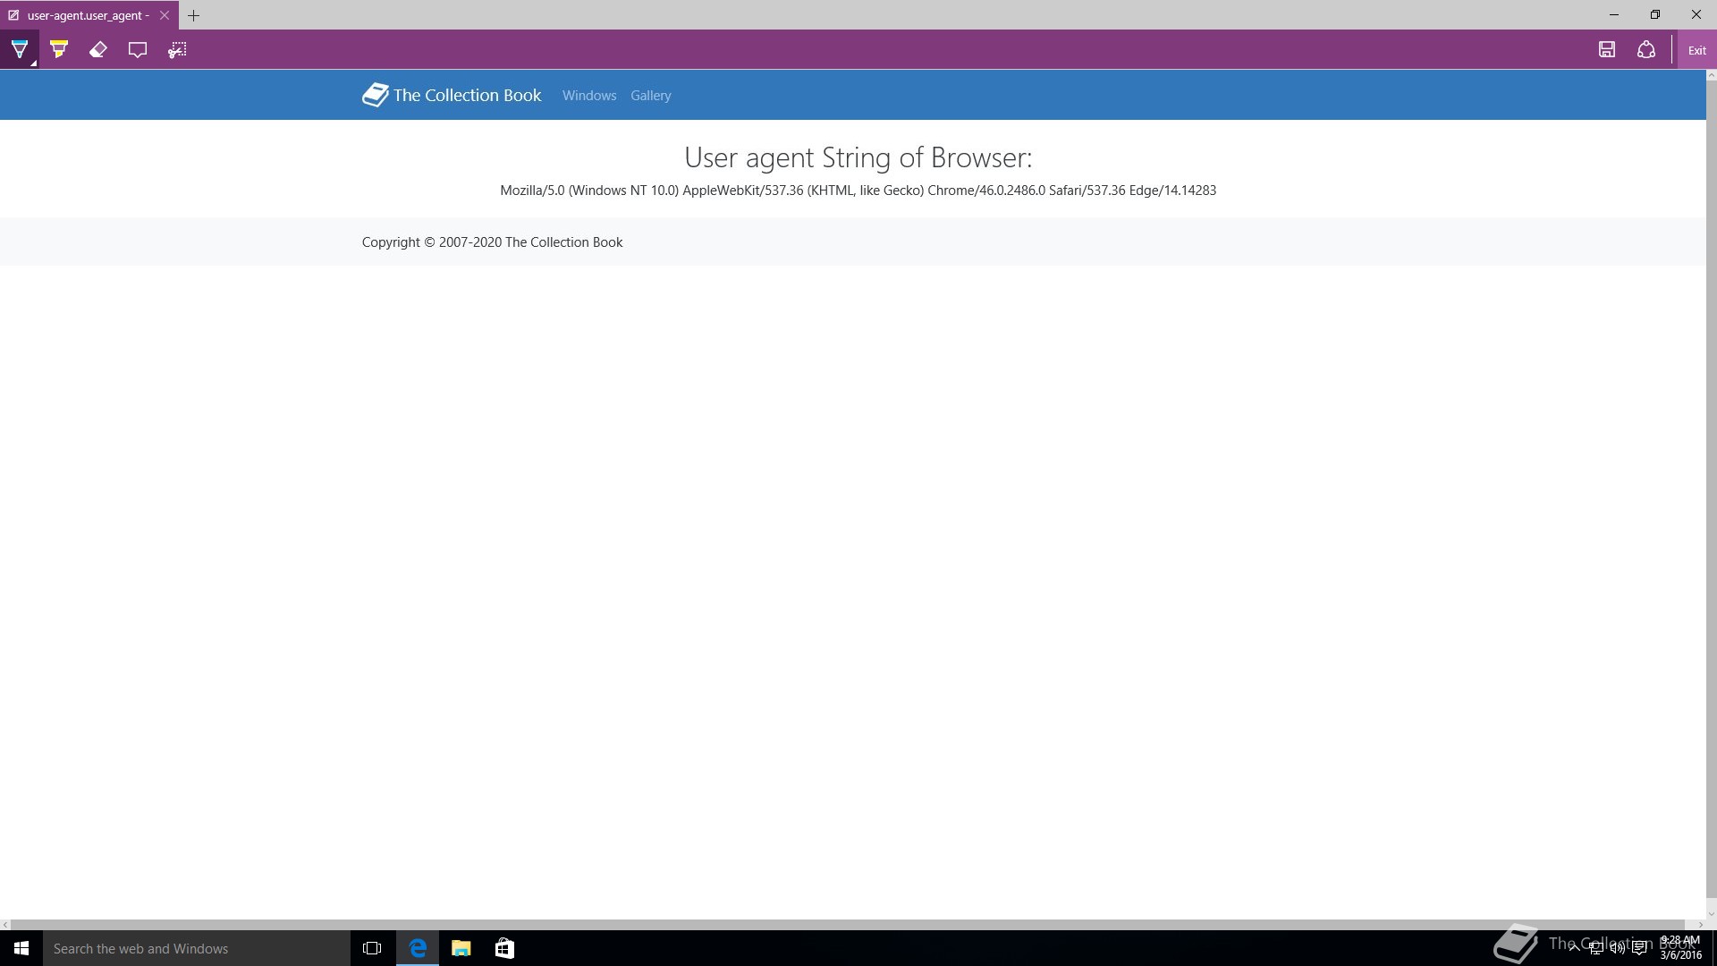Close the user-agent tab

[165, 15]
